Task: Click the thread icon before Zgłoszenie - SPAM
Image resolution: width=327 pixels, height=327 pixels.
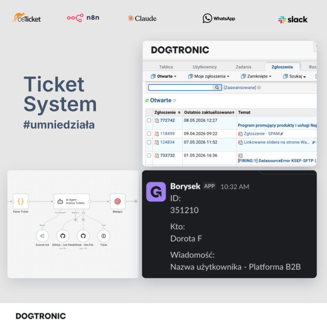Action: pos(240,134)
